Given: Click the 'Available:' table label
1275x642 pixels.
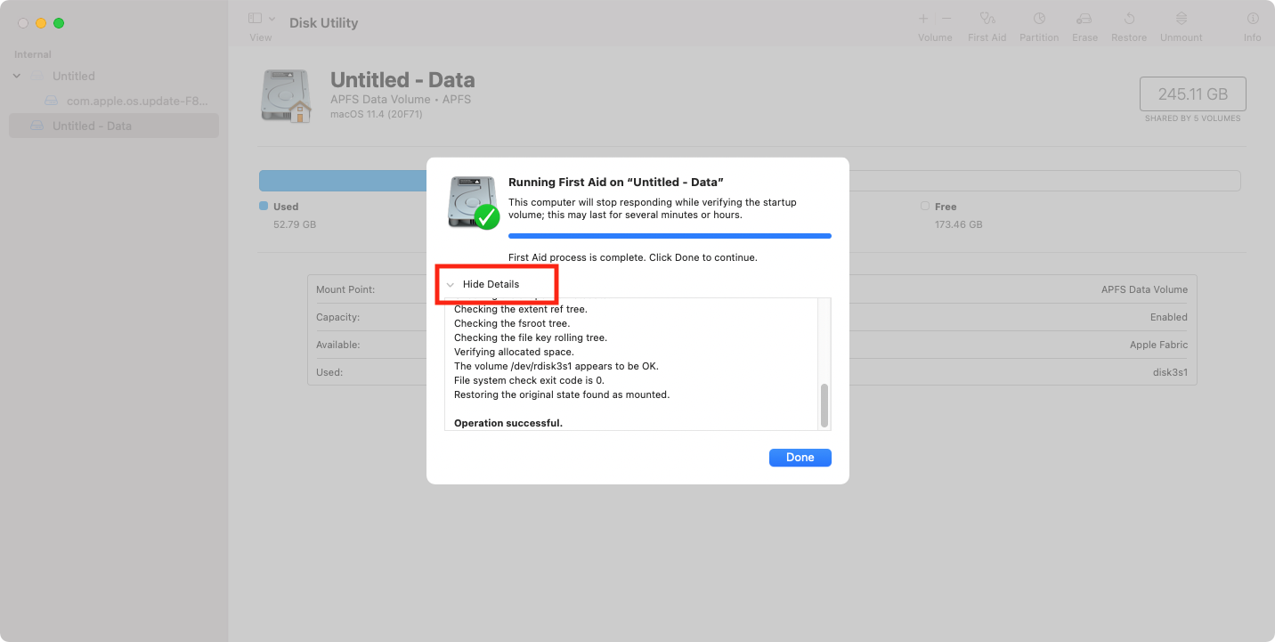Looking at the screenshot, I should (x=340, y=345).
